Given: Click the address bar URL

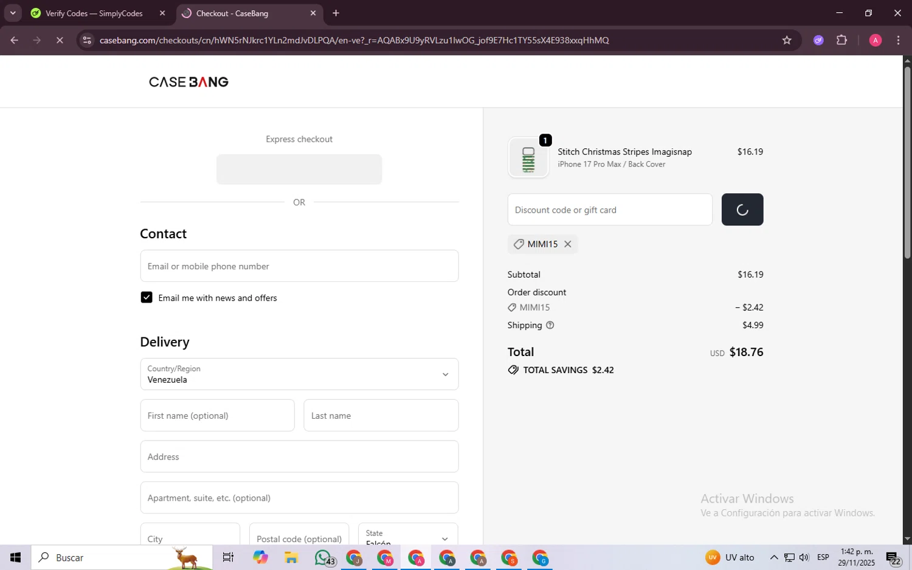Looking at the screenshot, I should (354, 41).
